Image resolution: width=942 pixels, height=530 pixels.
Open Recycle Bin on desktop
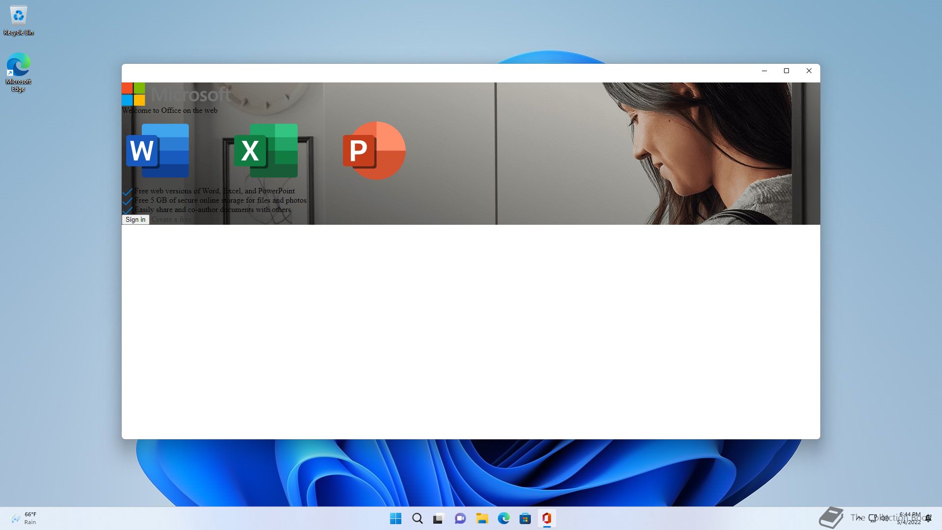19,21
